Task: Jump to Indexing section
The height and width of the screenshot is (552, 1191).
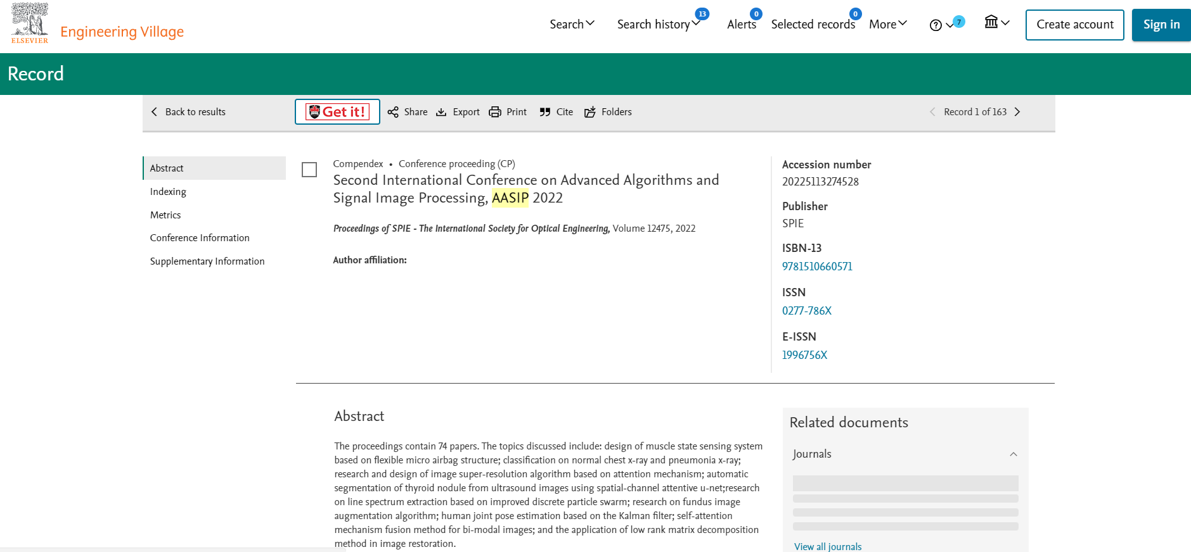Action: [x=168, y=192]
